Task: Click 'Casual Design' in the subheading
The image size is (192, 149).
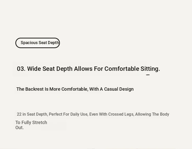Action: (x=119, y=89)
